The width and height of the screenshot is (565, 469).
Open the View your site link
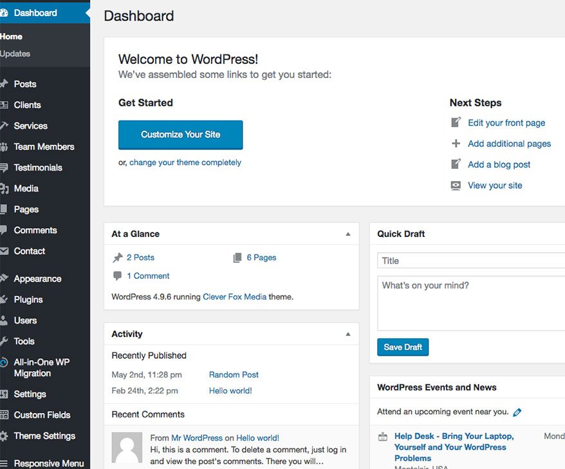(495, 186)
